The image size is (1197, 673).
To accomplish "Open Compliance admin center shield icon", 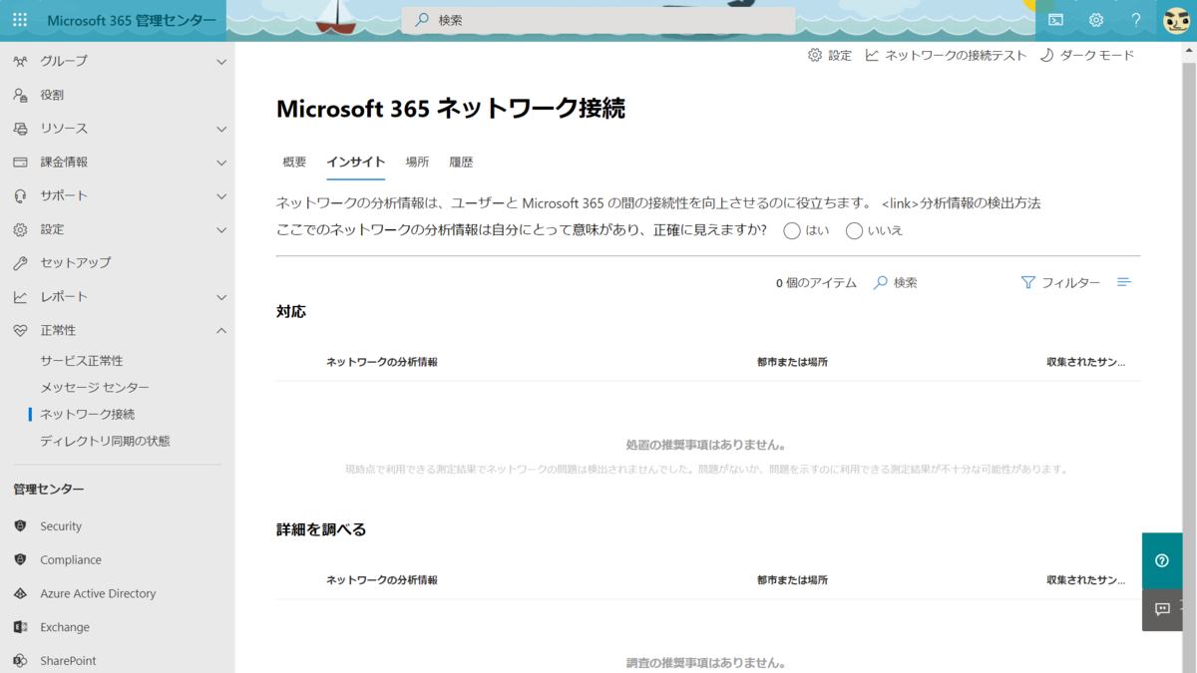I will tap(20, 559).
